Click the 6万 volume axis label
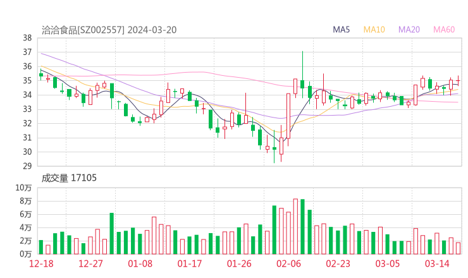Screen dimensions: 468x278 26,214
